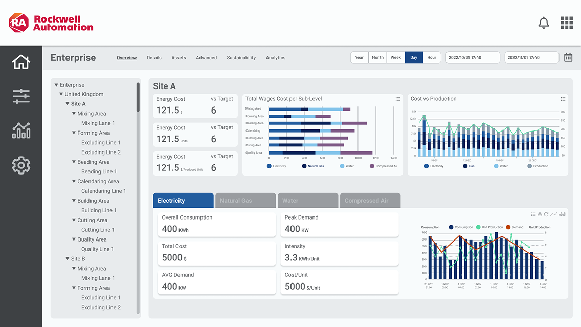
Task: Click the Overall Consumption 400 KWh card
Action: 217,224
